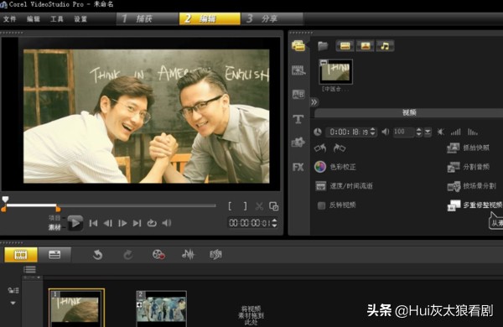Open the FX filters library icon

coord(298,167)
